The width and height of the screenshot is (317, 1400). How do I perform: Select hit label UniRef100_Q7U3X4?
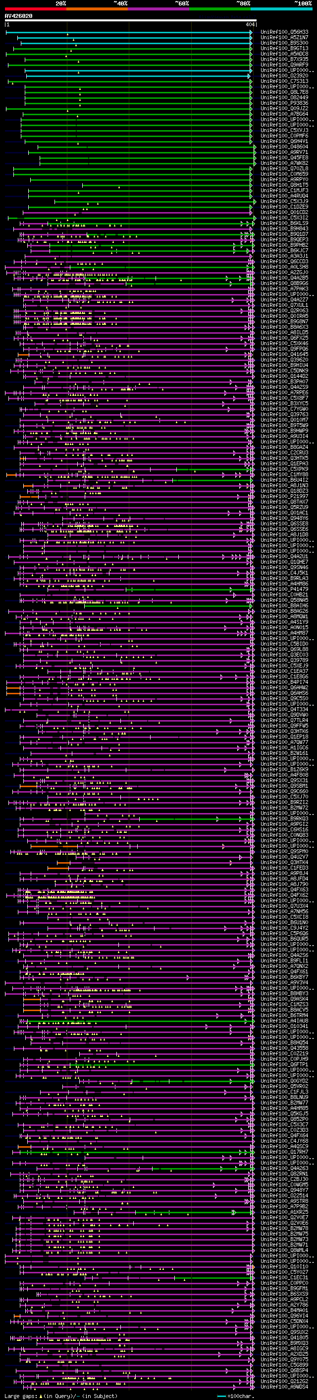(284, 906)
